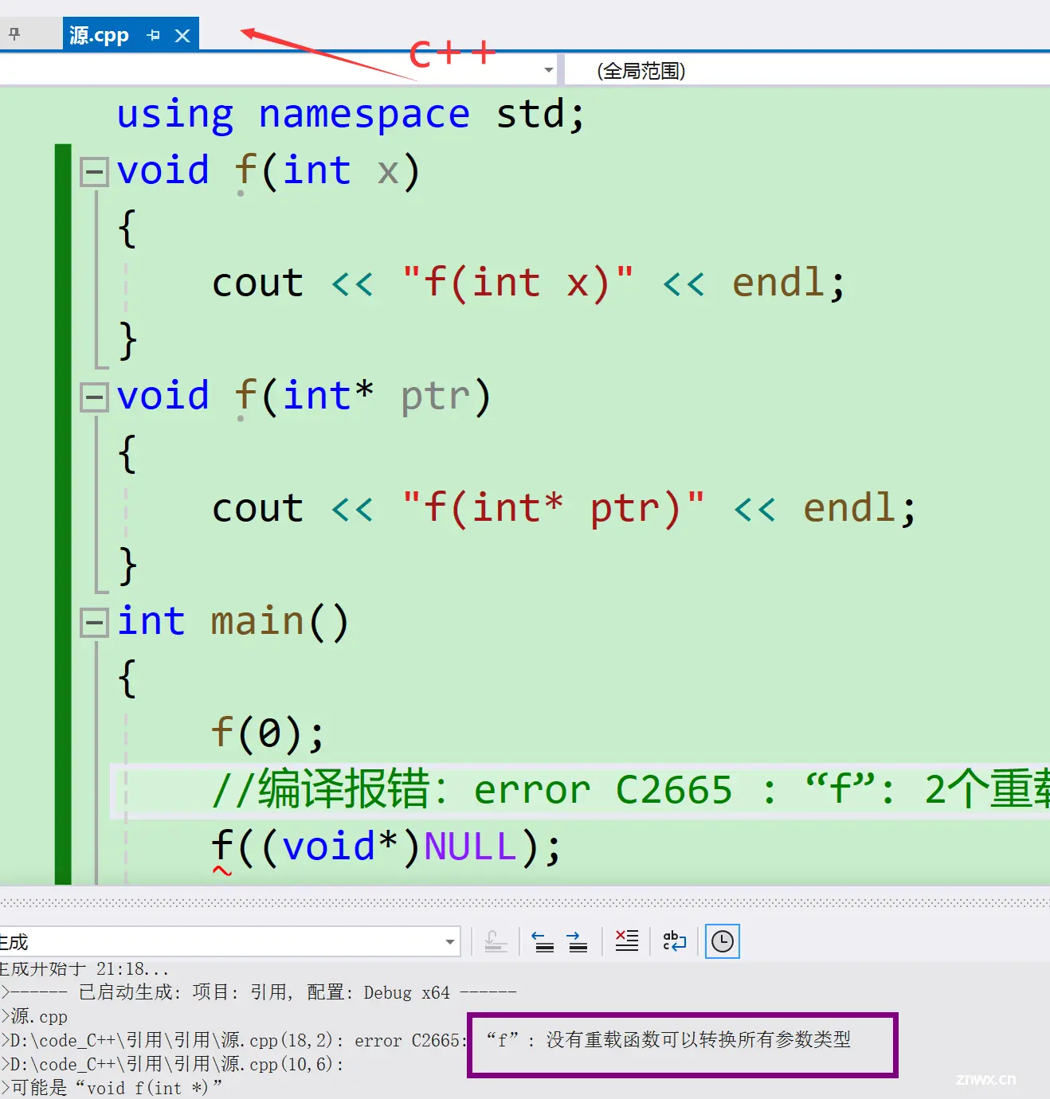Collapse the void f(int* ptr) function

(x=94, y=397)
